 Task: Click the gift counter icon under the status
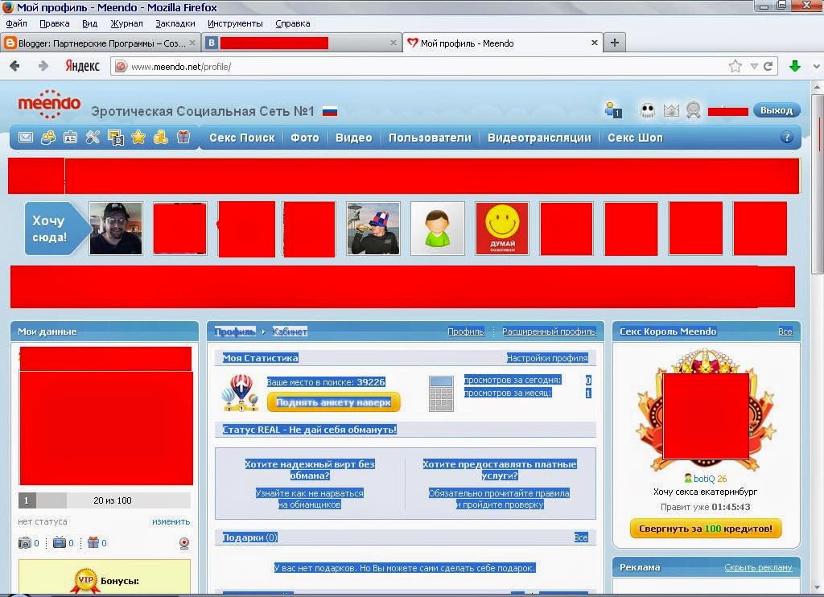(93, 542)
